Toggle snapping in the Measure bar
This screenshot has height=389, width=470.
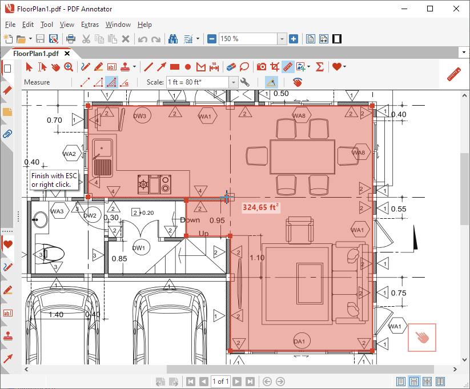click(x=271, y=82)
